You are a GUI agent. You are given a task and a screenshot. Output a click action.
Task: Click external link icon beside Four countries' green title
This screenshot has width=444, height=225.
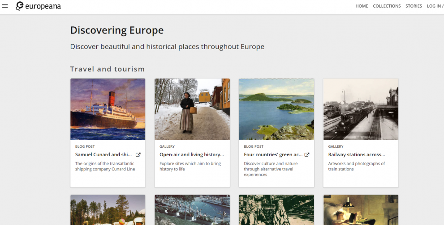(x=306, y=155)
